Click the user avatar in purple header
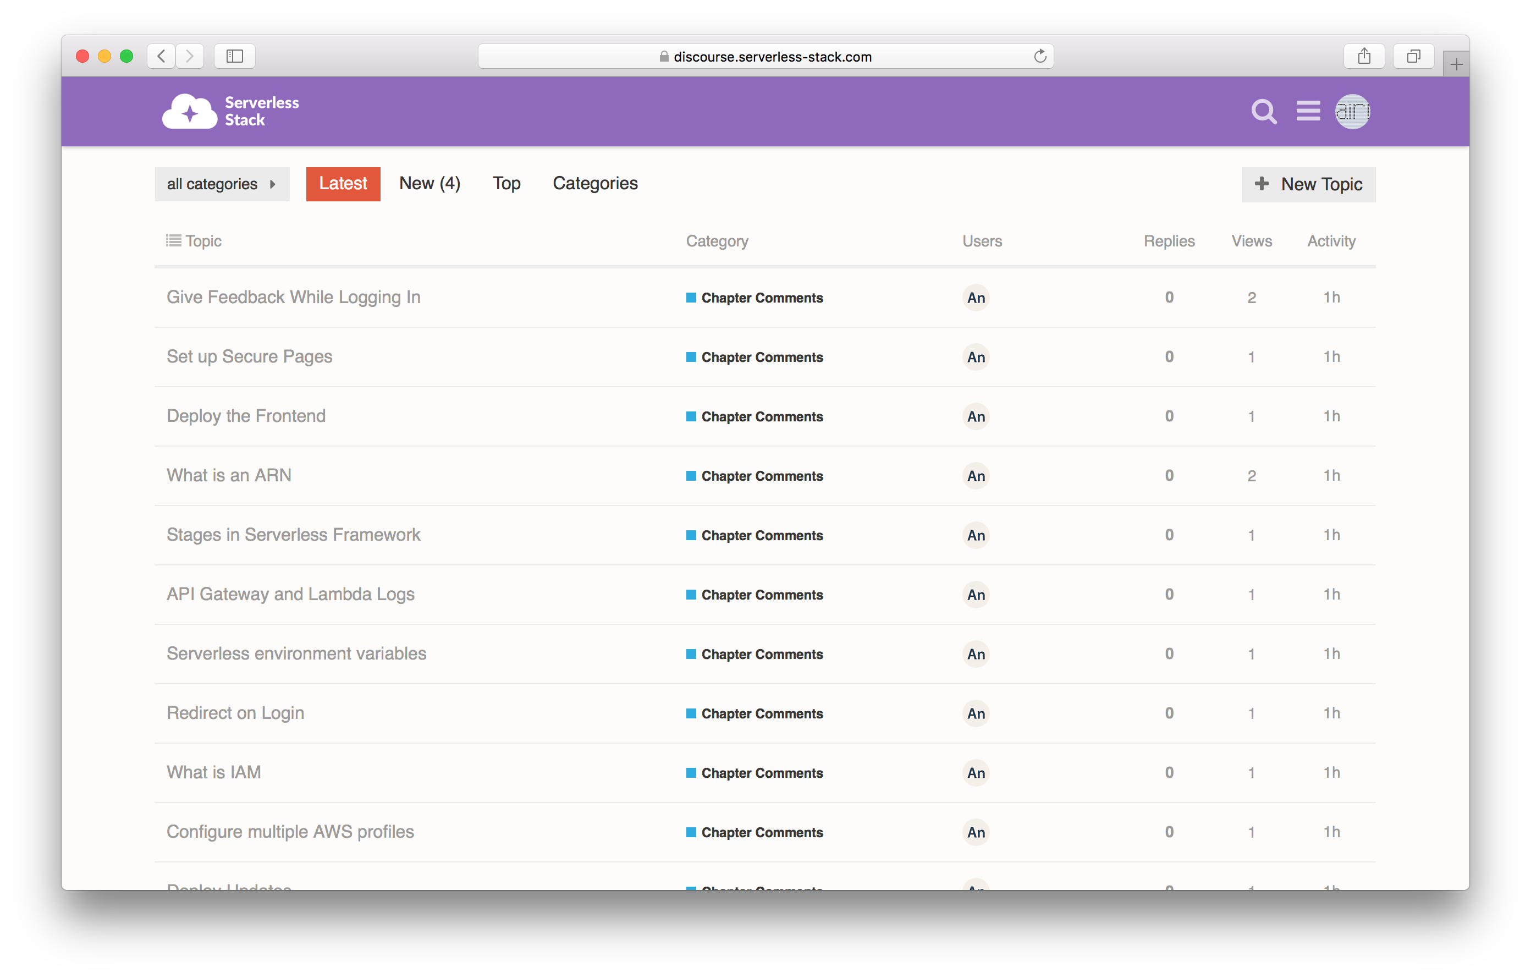The image size is (1531, 978). tap(1352, 112)
